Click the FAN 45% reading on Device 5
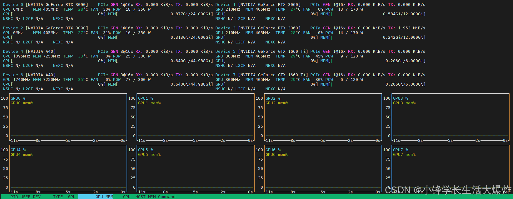The height and width of the screenshot is (199, 513). [313, 56]
